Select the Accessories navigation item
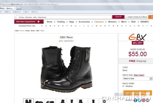This screenshot has height=103, width=153. 84,22
